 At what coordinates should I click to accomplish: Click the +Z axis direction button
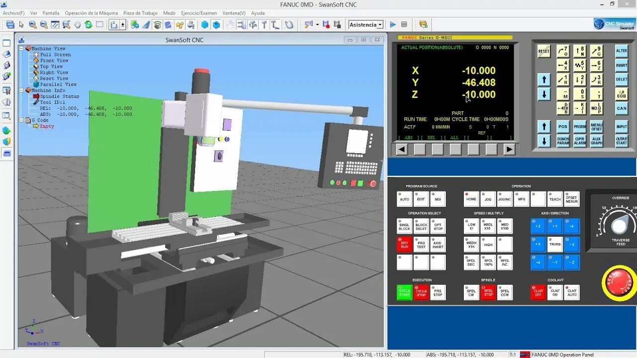538,226
